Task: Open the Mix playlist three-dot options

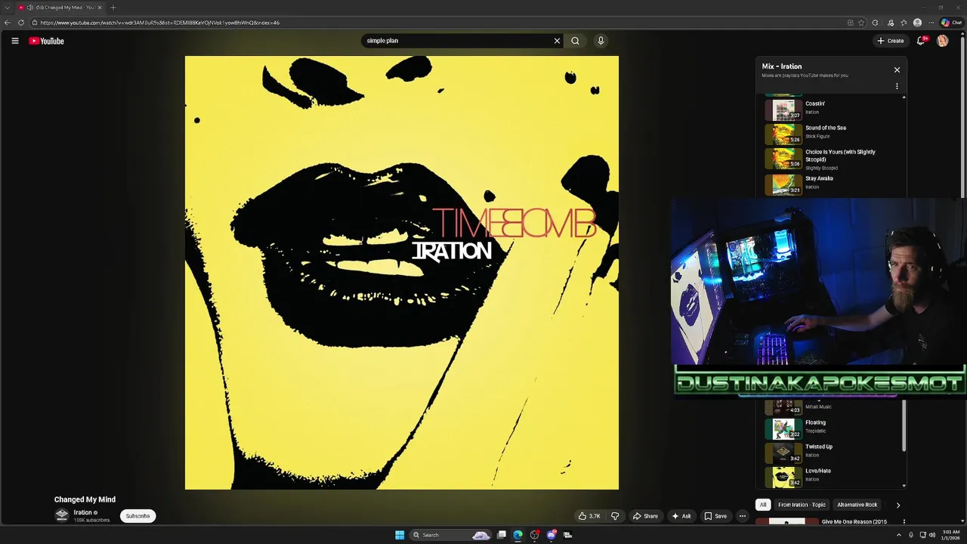Action: pos(897,86)
